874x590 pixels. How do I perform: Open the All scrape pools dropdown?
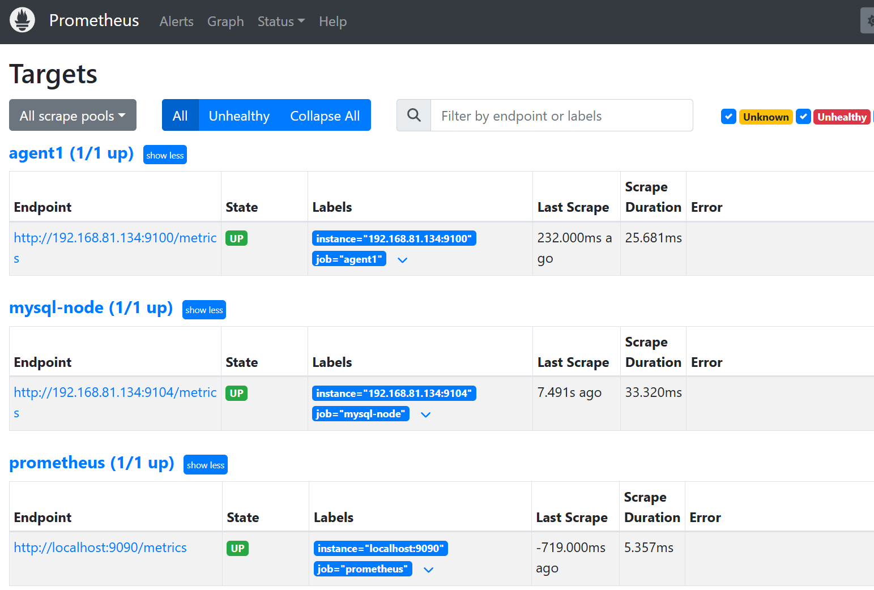coord(73,116)
